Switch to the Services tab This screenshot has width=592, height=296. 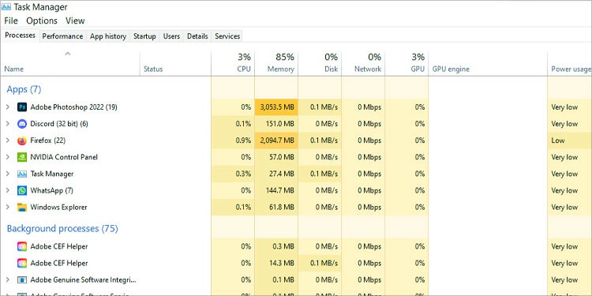227,36
